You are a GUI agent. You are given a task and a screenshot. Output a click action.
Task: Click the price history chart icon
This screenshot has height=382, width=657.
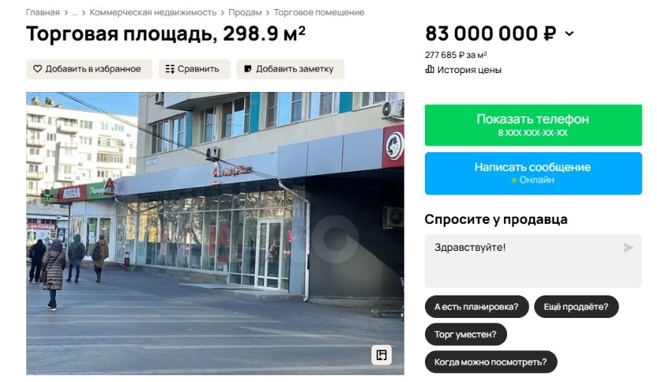(430, 69)
